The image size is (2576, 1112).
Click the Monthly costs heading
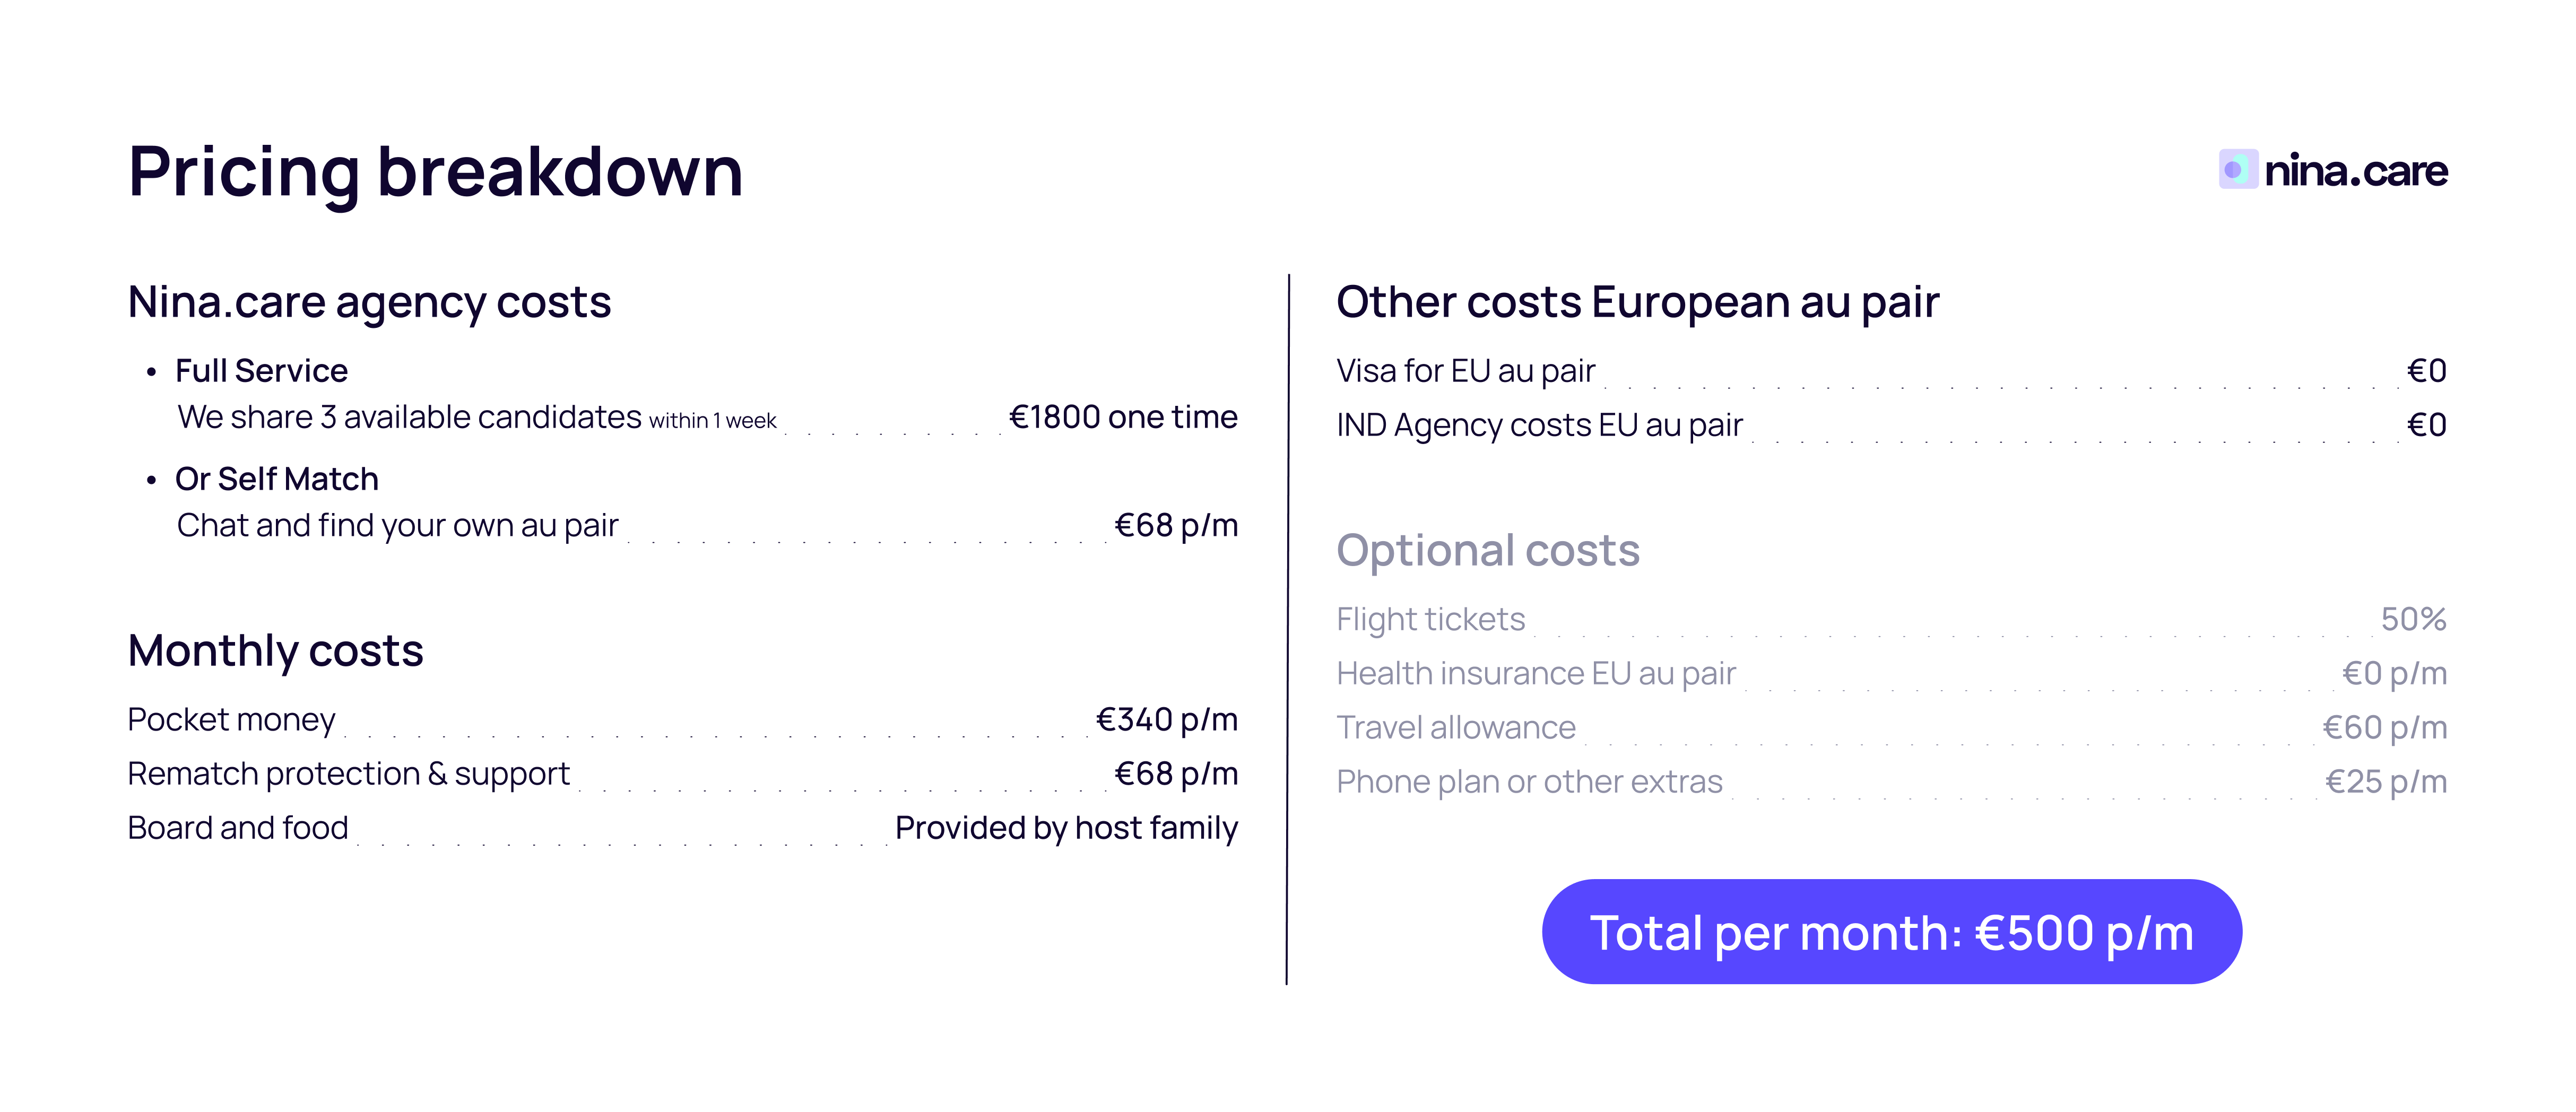[x=275, y=651]
